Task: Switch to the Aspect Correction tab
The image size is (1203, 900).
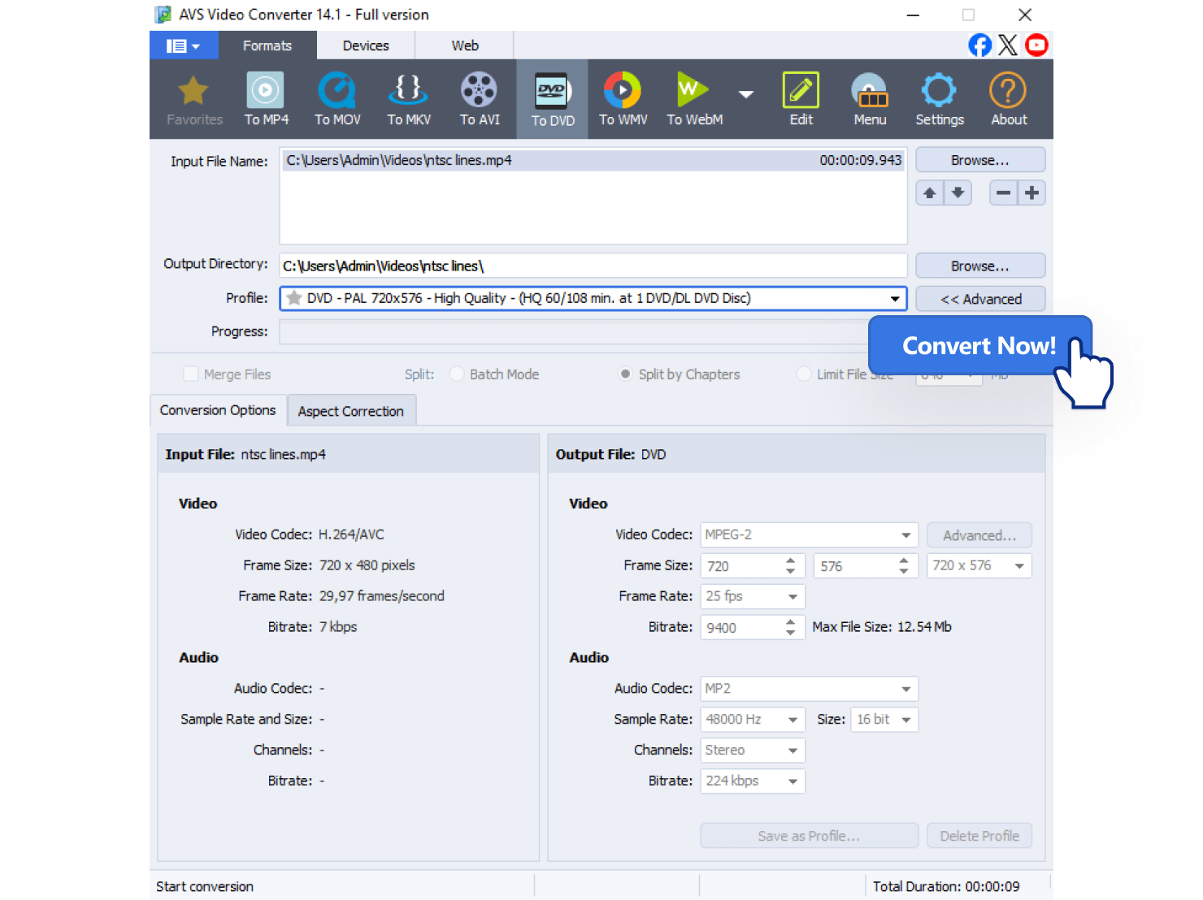Action: click(x=350, y=411)
